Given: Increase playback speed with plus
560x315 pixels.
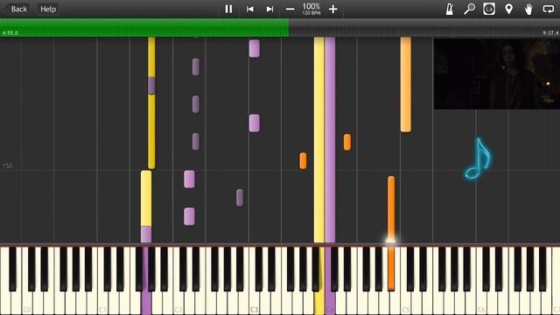Looking at the screenshot, I should click(332, 9).
